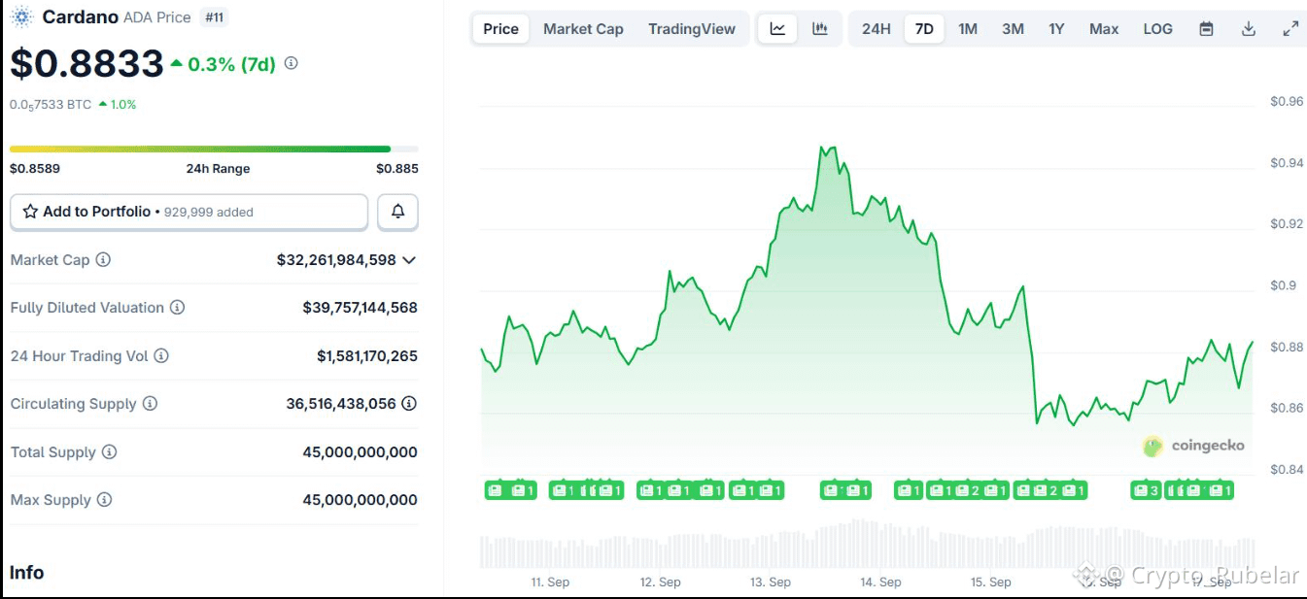The height and width of the screenshot is (599, 1307).
Task: Click Add to Portfolio button
Action: [x=189, y=212]
